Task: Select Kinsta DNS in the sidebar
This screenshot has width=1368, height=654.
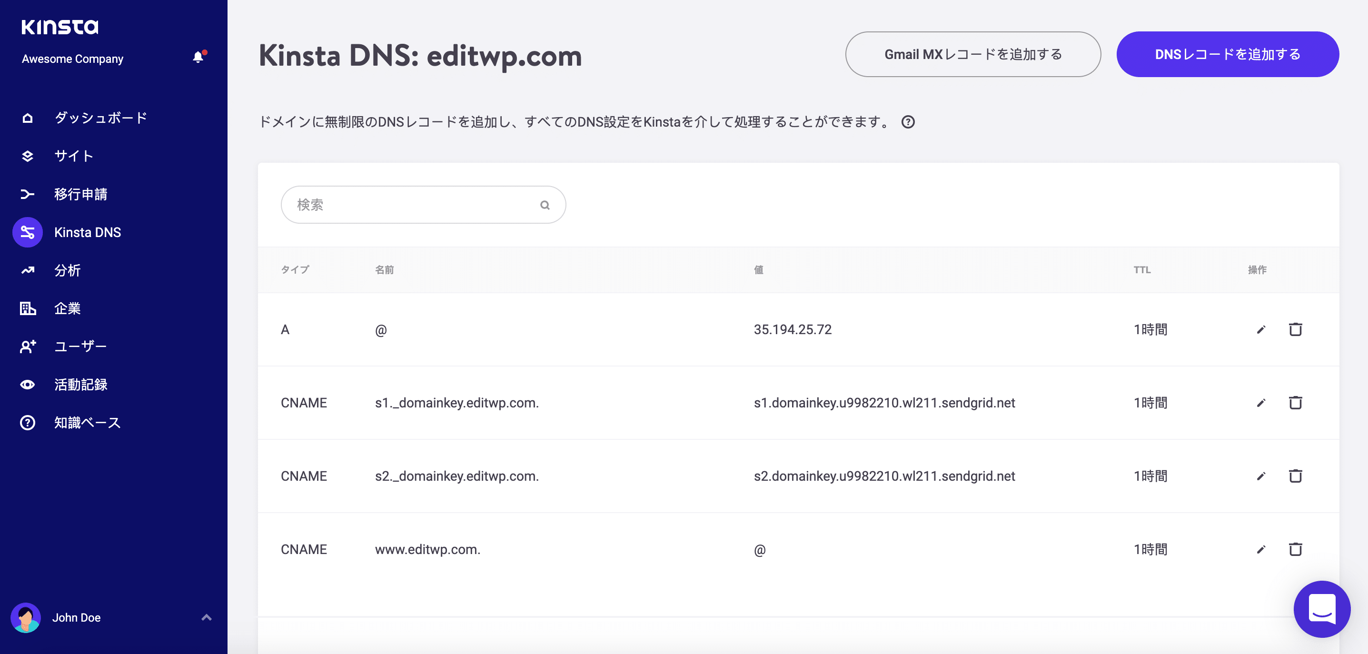Action: (27, 232)
